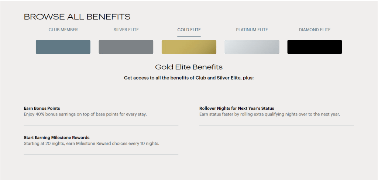Select the gold-colored Gold Elite card
Image resolution: width=378 pixels, height=180 pixels.
click(x=189, y=47)
